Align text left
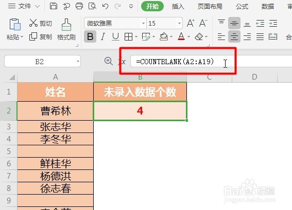The width and height of the screenshot is (292, 210). coord(221,36)
